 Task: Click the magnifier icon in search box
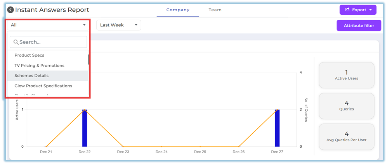click(16, 42)
